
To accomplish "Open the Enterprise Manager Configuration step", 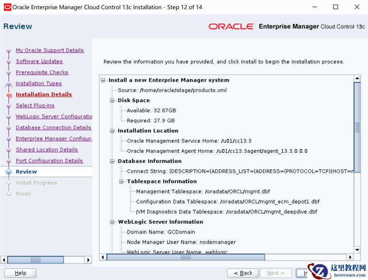I will (x=54, y=138).
